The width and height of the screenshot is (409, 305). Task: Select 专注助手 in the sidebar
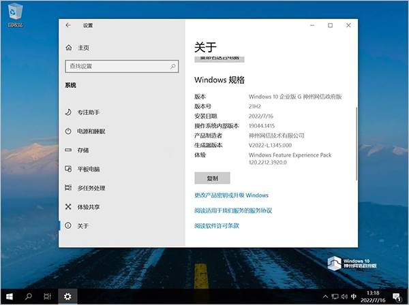click(89, 112)
